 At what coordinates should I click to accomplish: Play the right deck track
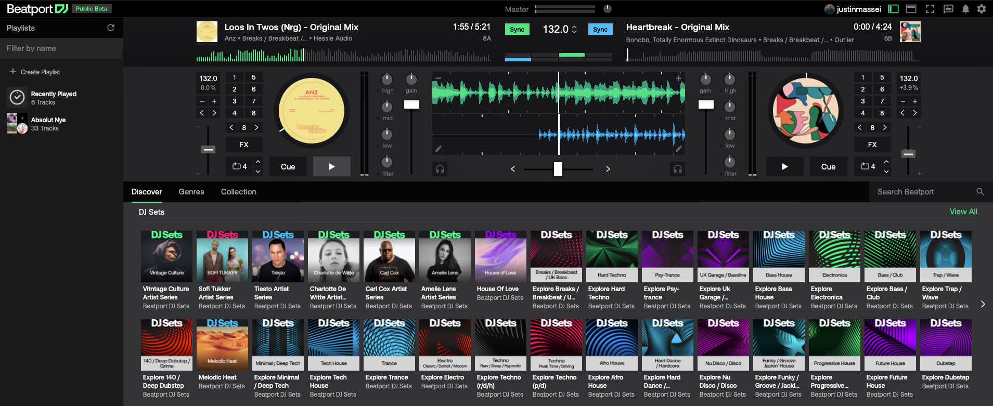tap(784, 167)
